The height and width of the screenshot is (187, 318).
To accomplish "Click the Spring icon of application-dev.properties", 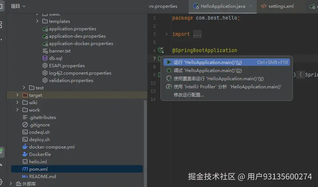I will [x=45, y=36].
